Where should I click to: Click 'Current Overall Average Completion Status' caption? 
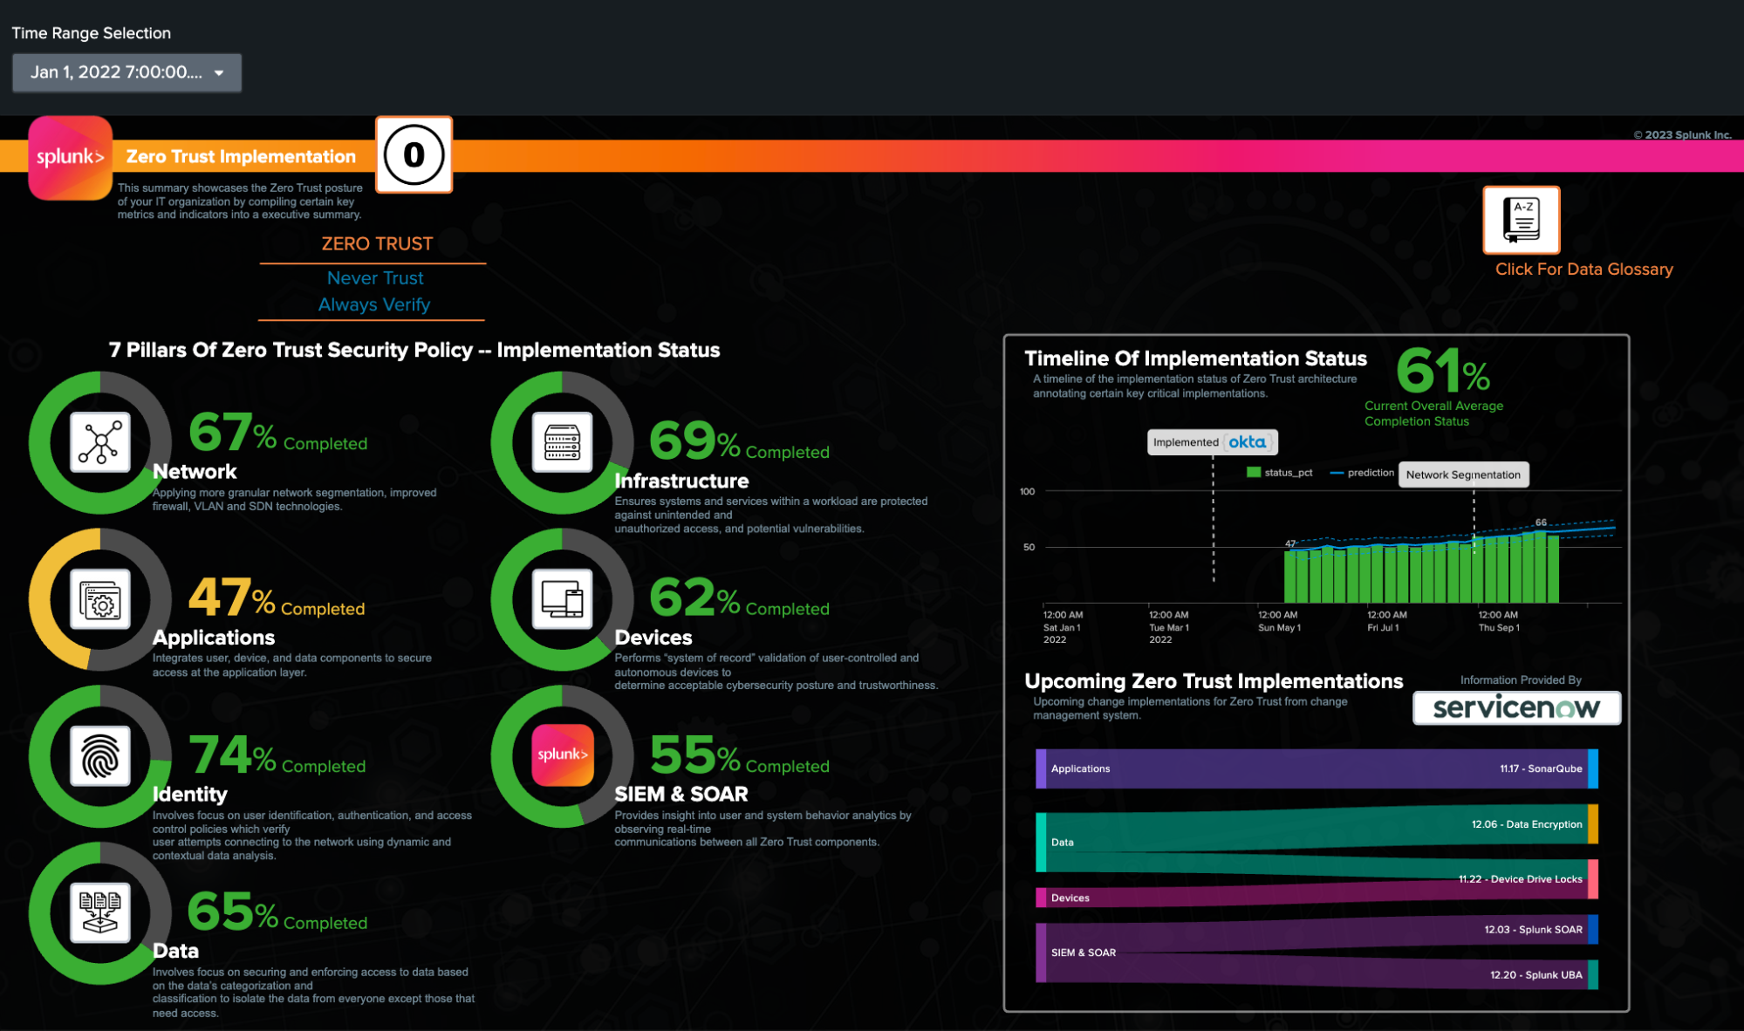tap(1433, 413)
